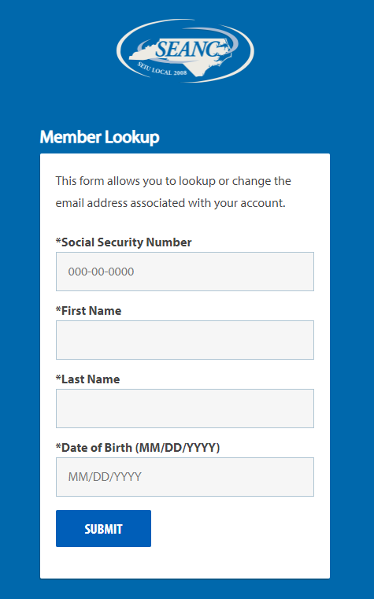The image size is (374, 599).
Task: Focus the Social Security Number field
Action: pyautogui.click(x=185, y=272)
